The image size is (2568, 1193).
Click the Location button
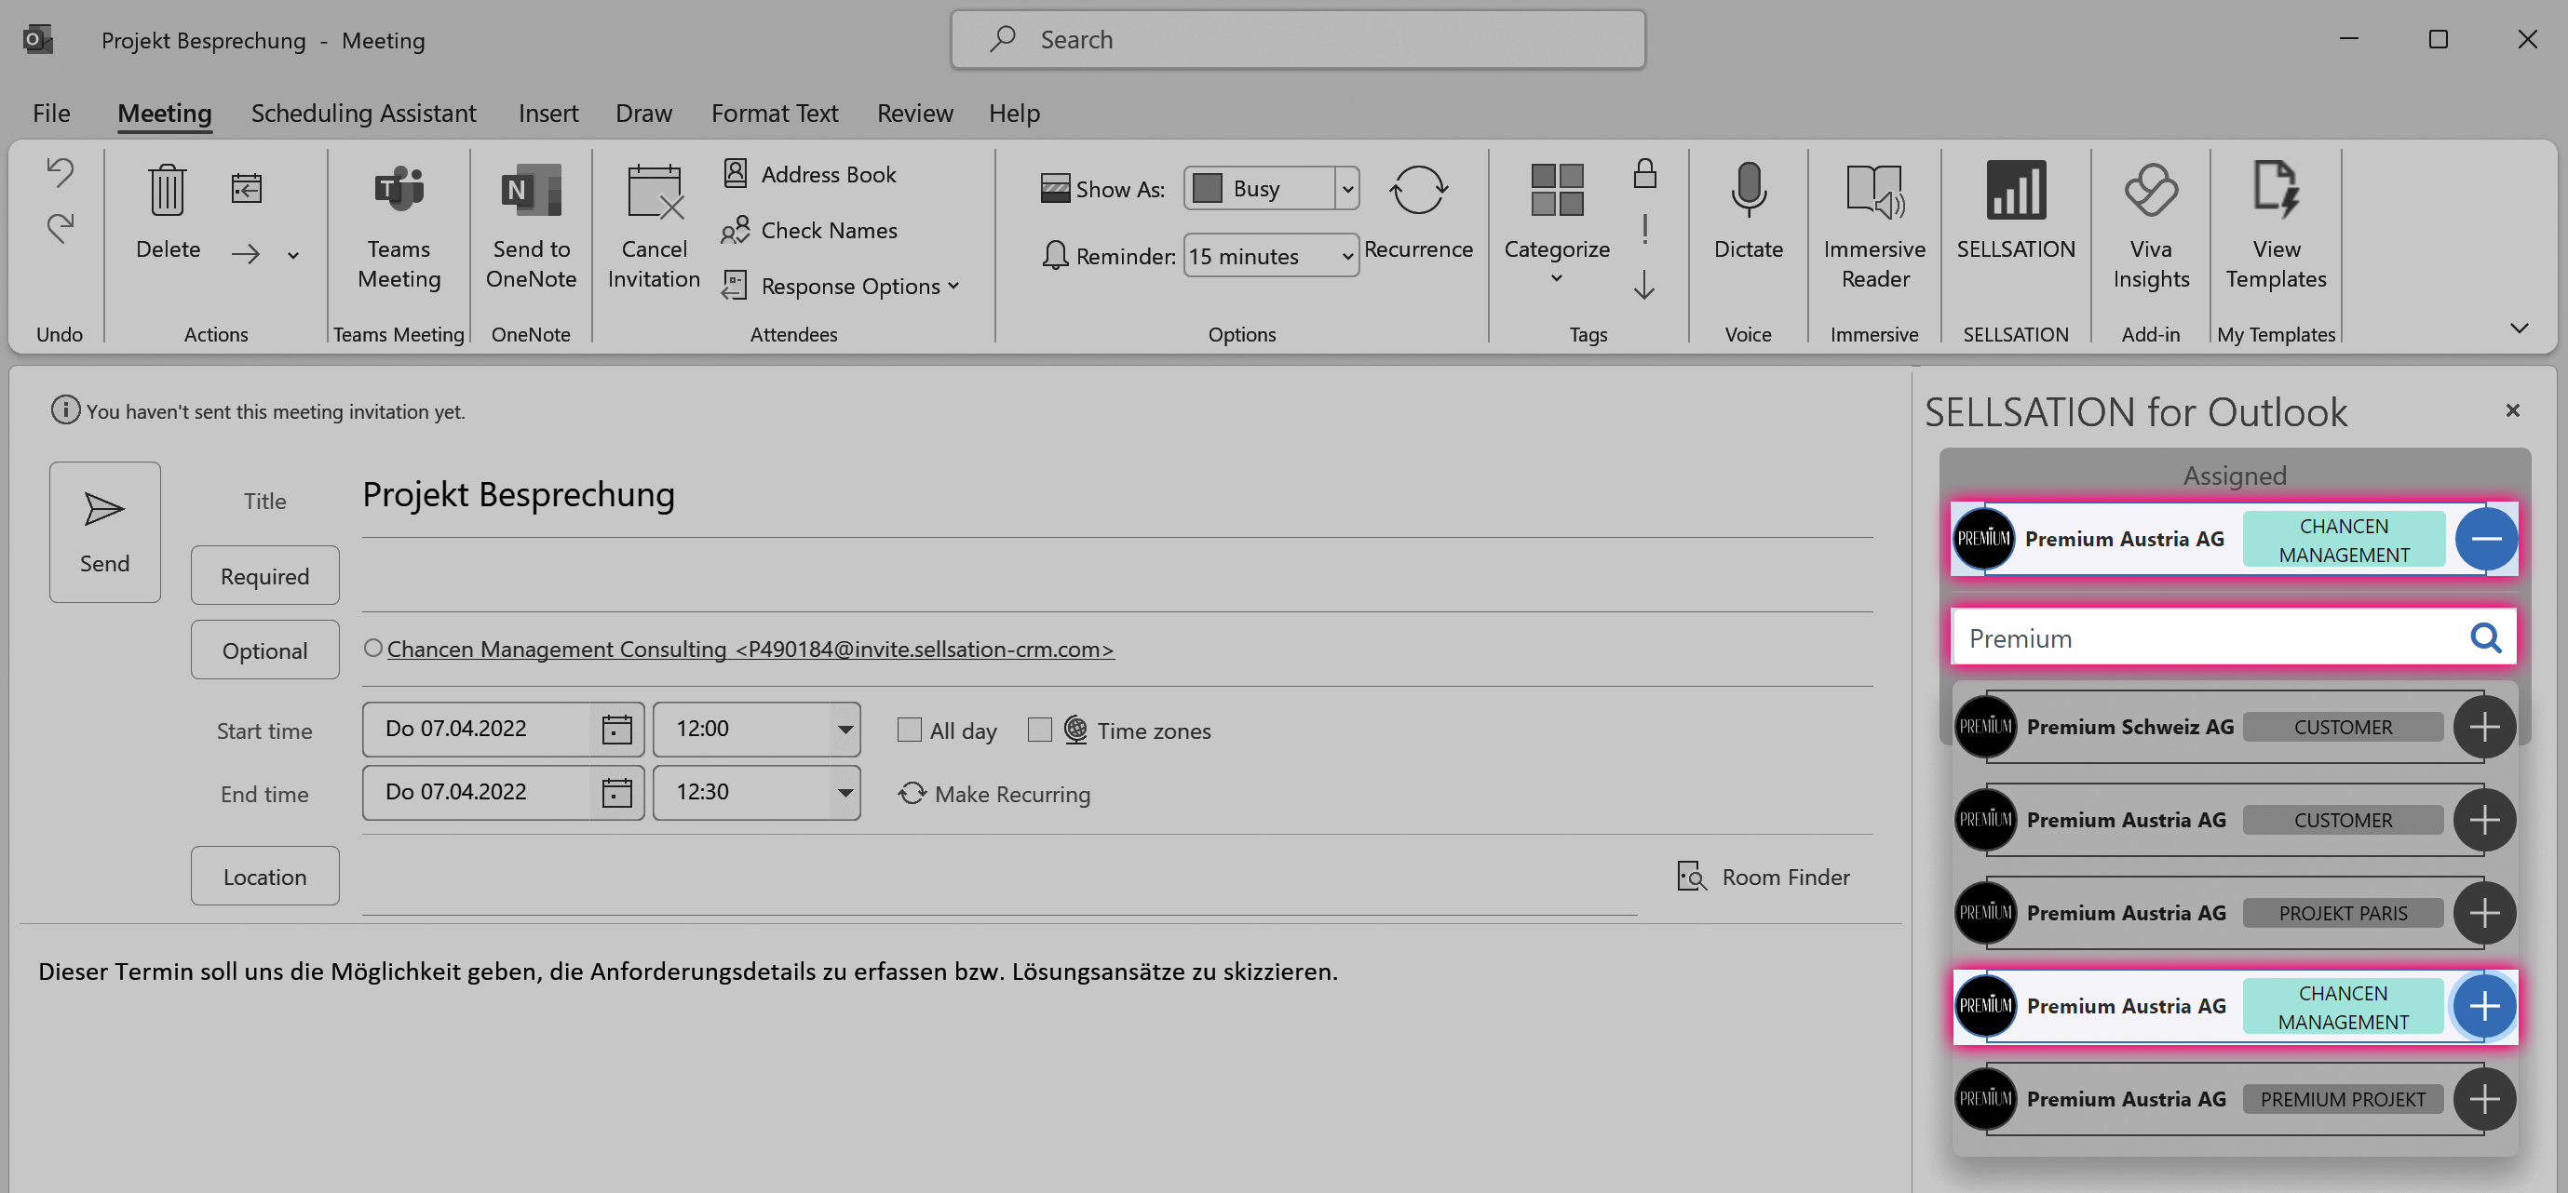(x=265, y=876)
